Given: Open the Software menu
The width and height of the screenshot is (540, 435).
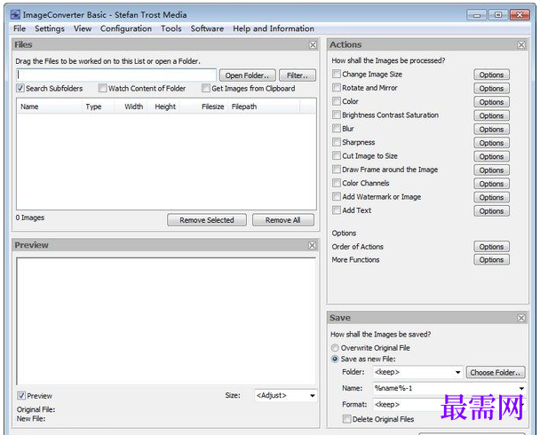Looking at the screenshot, I should (x=207, y=28).
